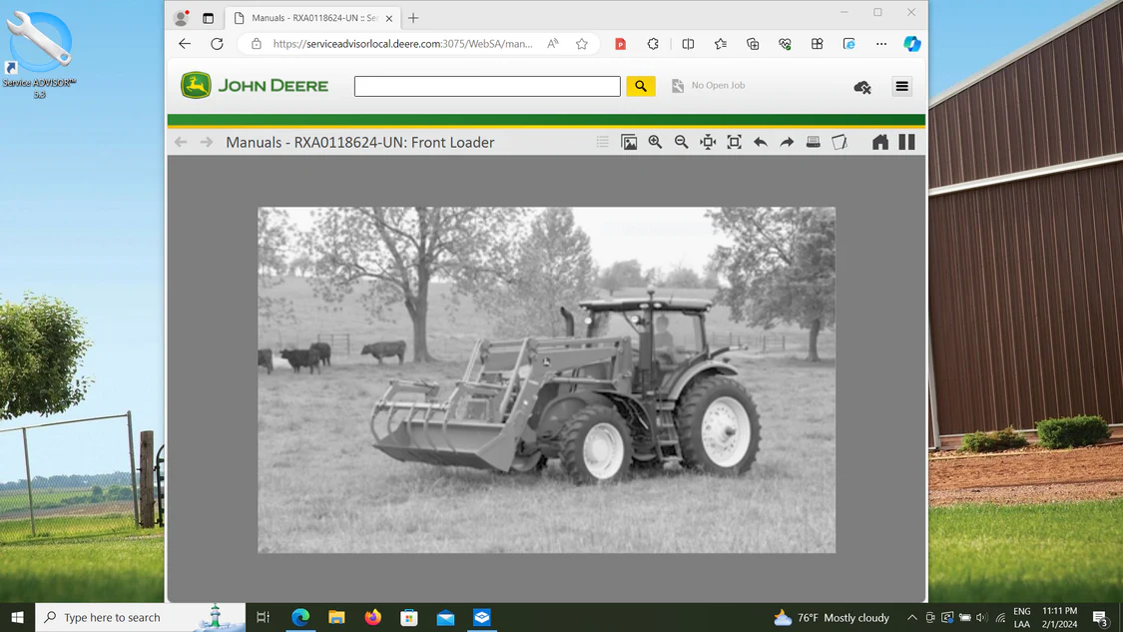
Task: Open Edge Settings and more ellipsis menu
Action: pyautogui.click(x=880, y=44)
